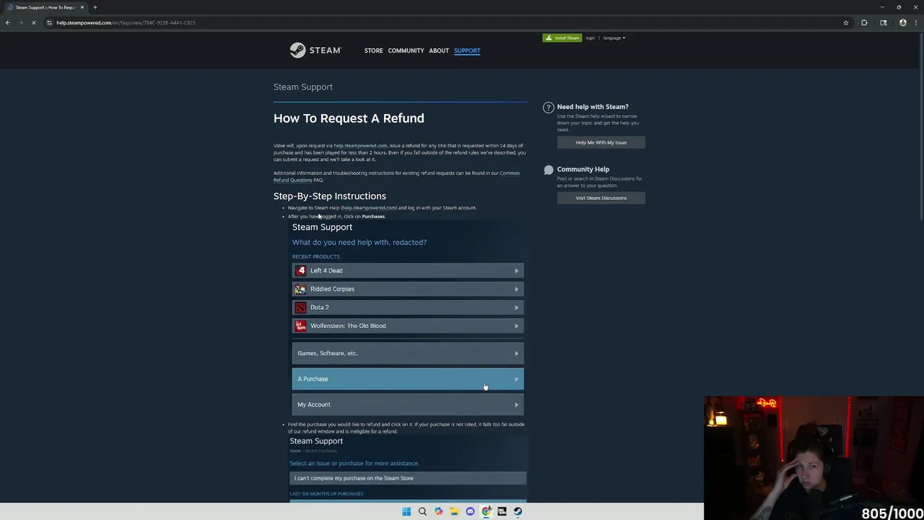Image resolution: width=924 pixels, height=520 pixels.
Task: Select the Steam Support browser tab
Action: [x=45, y=7]
